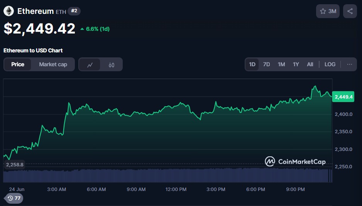Click the $2,449.42 price heading
The height and width of the screenshot is (206, 362).
point(39,28)
